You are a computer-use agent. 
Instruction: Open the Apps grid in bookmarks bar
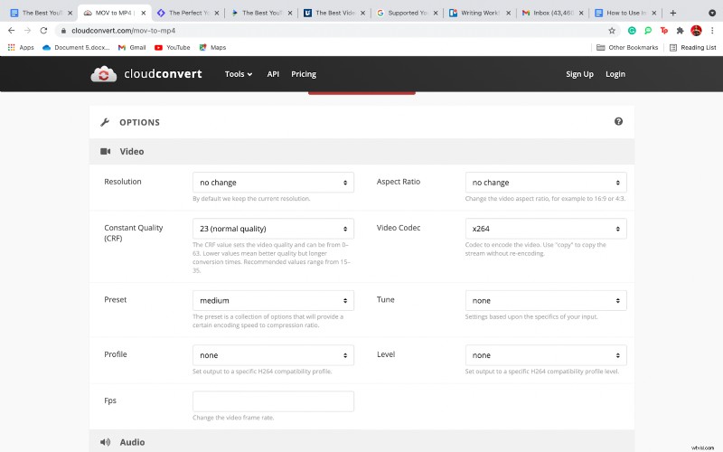[x=21, y=48]
